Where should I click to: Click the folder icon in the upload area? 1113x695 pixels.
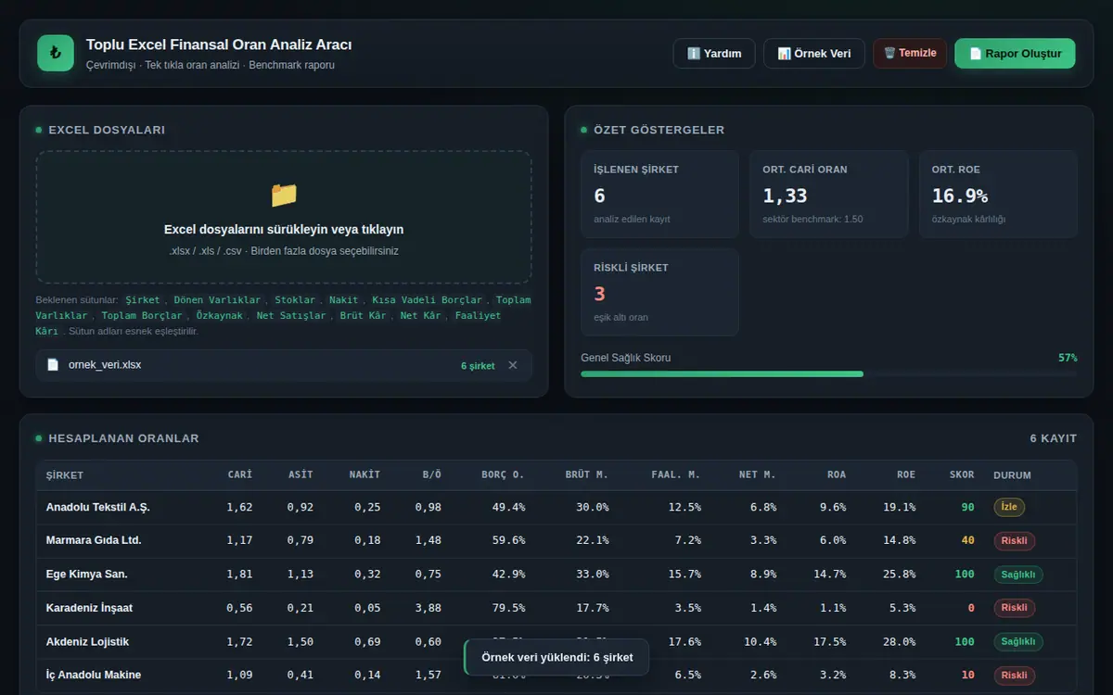284,195
